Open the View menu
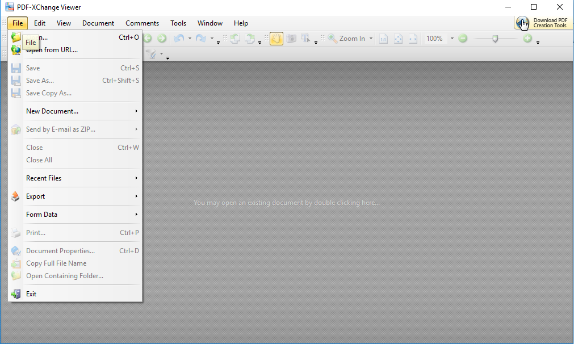The width and height of the screenshot is (574, 344). click(x=64, y=23)
